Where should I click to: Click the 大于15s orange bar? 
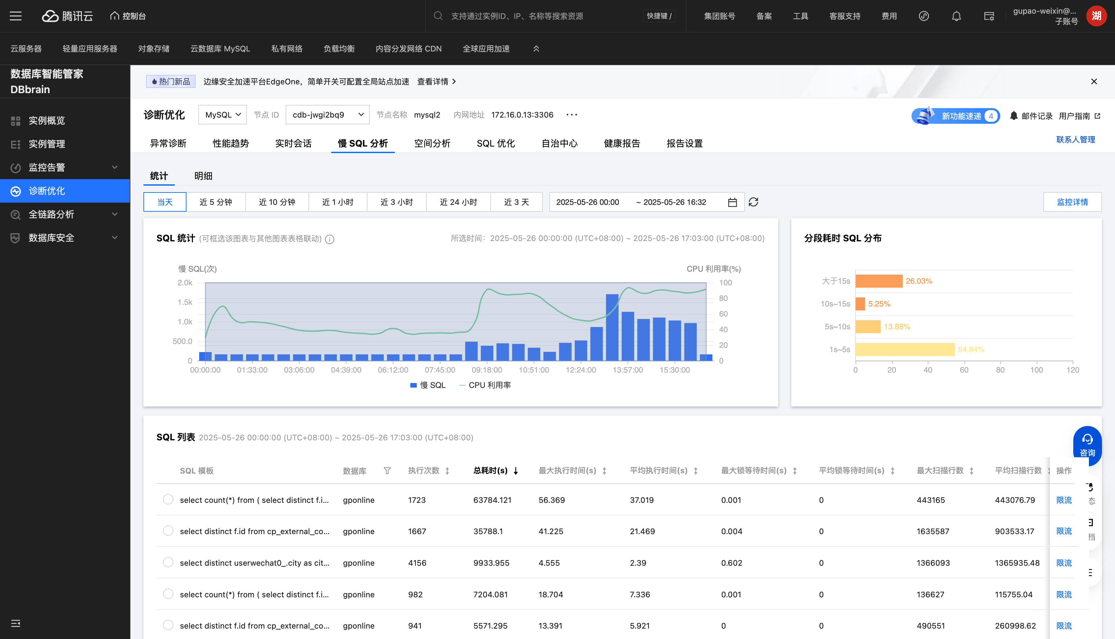point(879,281)
